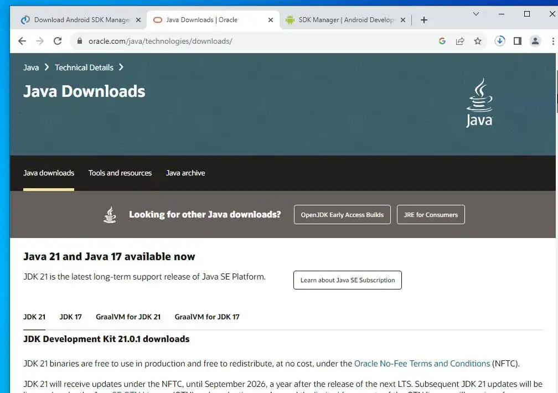Click Learn about Java SE Subscription
558x393 pixels.
point(348,280)
